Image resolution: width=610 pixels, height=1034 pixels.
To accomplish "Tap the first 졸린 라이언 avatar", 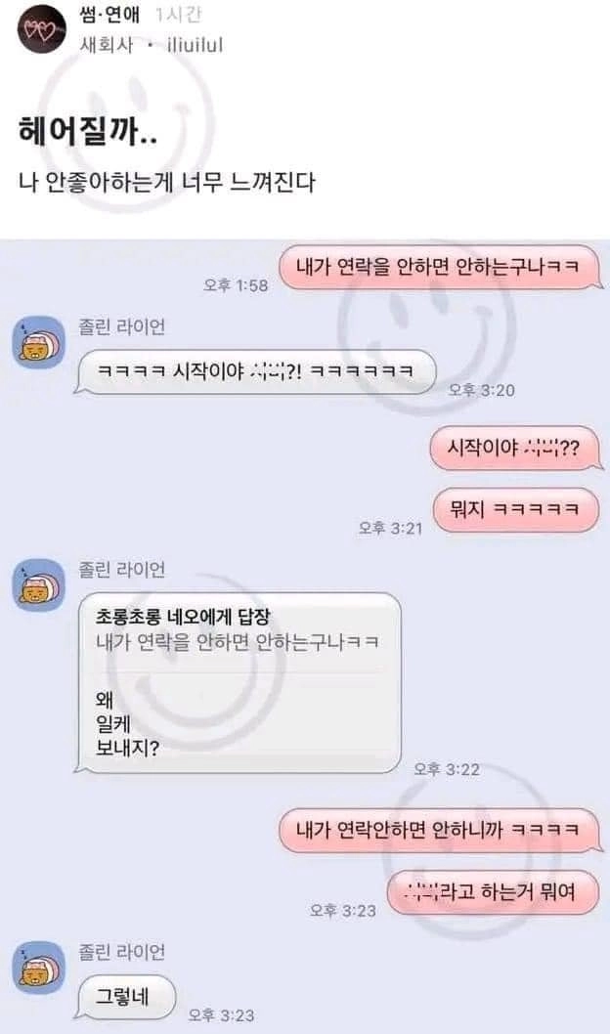I will pyautogui.click(x=39, y=342).
